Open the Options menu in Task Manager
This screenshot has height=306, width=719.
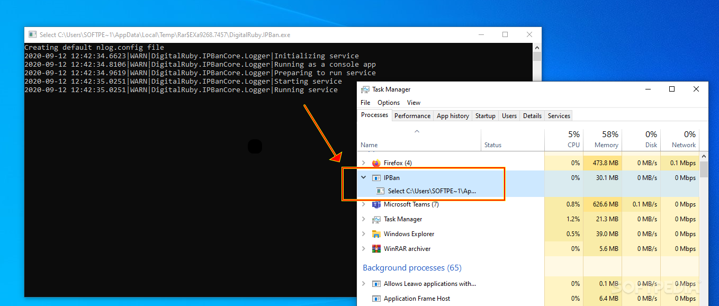tap(389, 103)
